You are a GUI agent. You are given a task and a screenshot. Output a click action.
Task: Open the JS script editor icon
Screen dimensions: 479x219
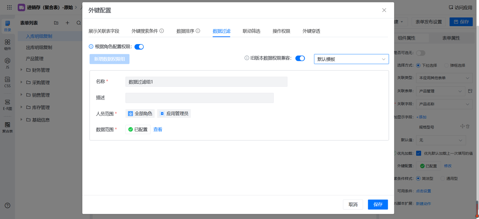7,63
